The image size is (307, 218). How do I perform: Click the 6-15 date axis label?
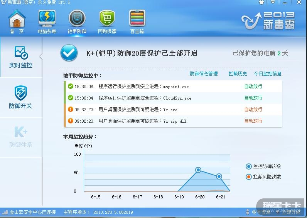coord(96,197)
